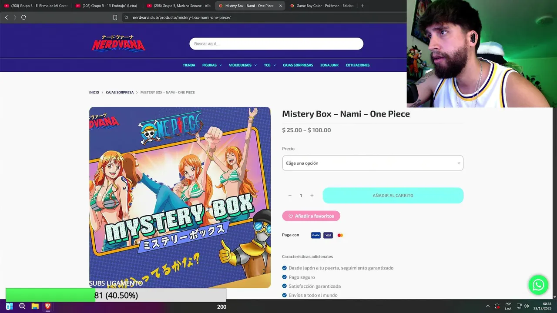Open a new browser tab
The height and width of the screenshot is (313, 557).
click(362, 6)
